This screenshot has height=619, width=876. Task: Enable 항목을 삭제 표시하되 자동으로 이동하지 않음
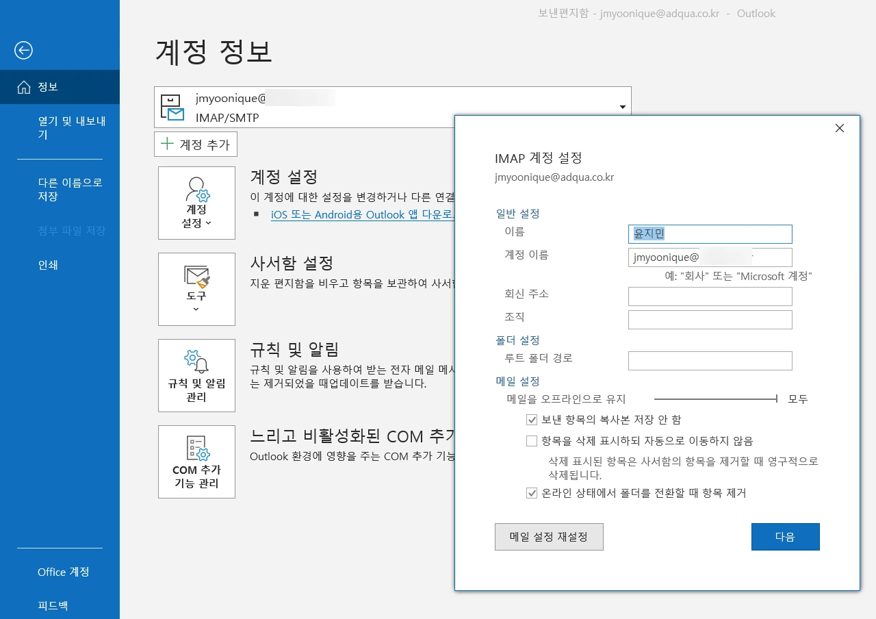pyautogui.click(x=532, y=440)
